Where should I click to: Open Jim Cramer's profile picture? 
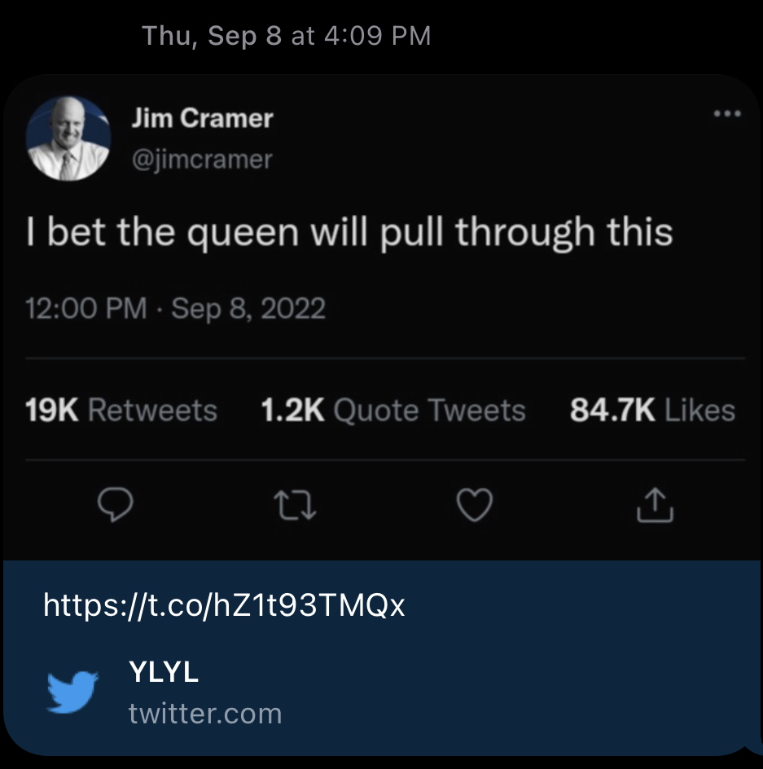(x=68, y=138)
